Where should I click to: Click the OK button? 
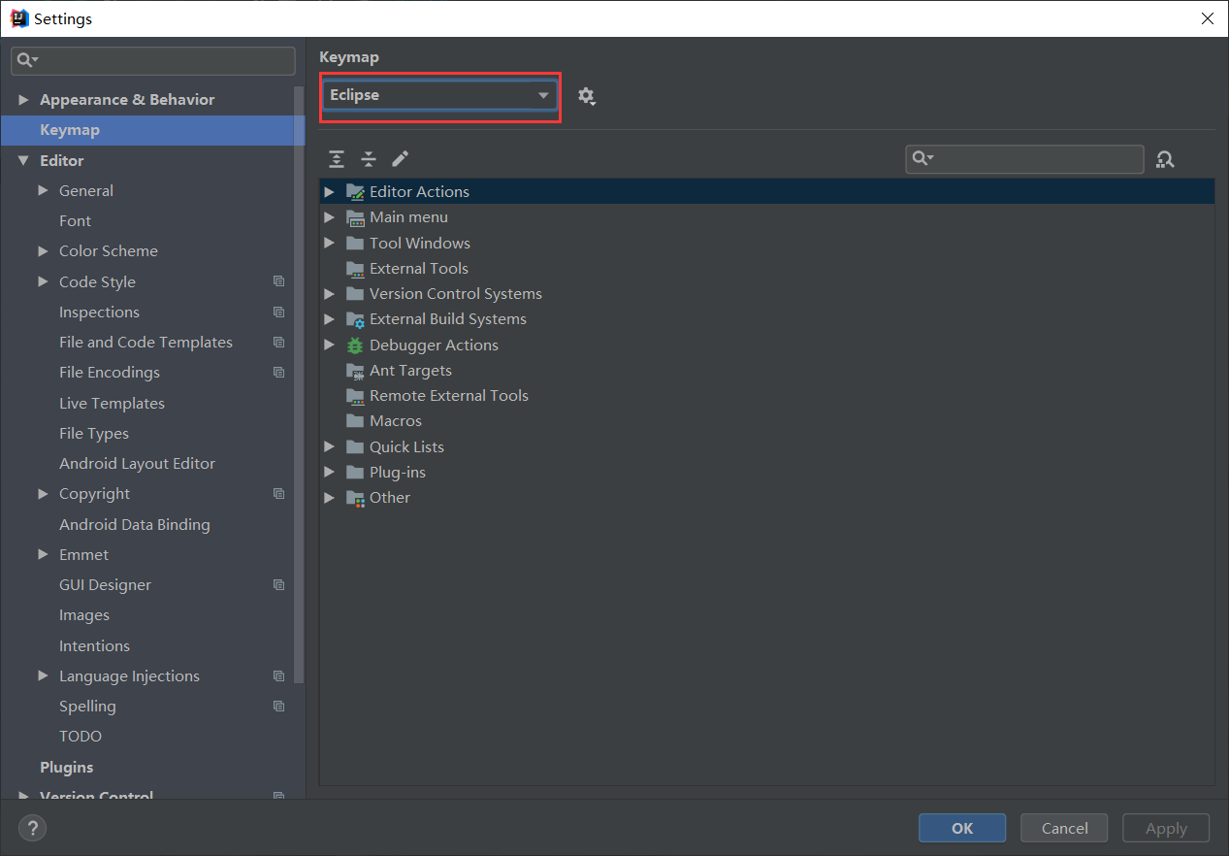(962, 828)
